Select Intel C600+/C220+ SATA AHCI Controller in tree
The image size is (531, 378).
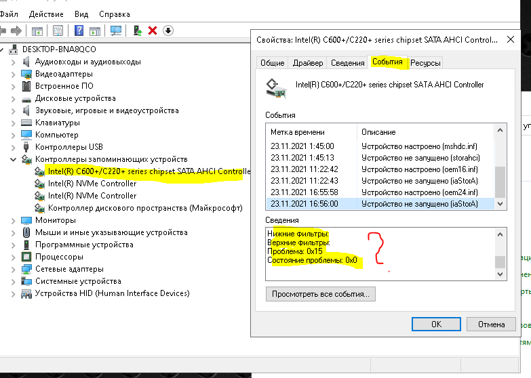(x=149, y=171)
